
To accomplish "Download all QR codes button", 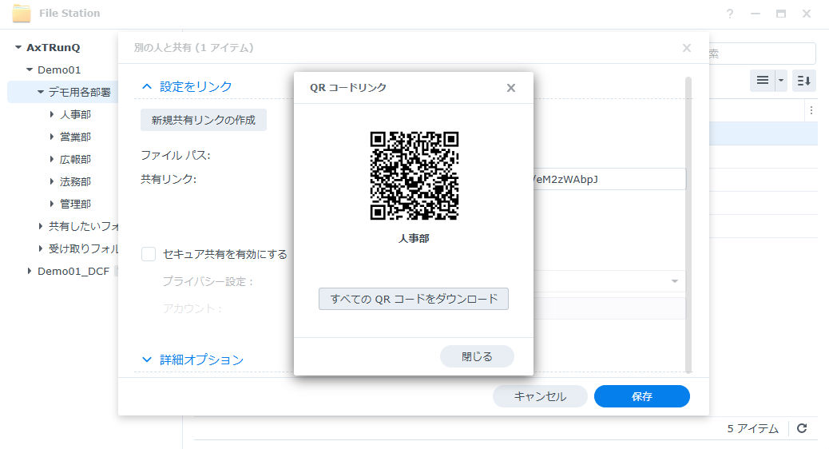I will (x=414, y=299).
